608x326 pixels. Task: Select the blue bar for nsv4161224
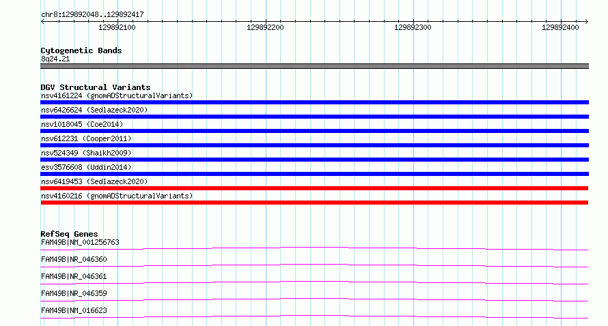click(x=314, y=102)
